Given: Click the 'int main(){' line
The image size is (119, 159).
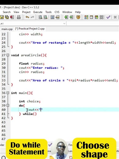Looking at the screenshot, I should [22, 93].
